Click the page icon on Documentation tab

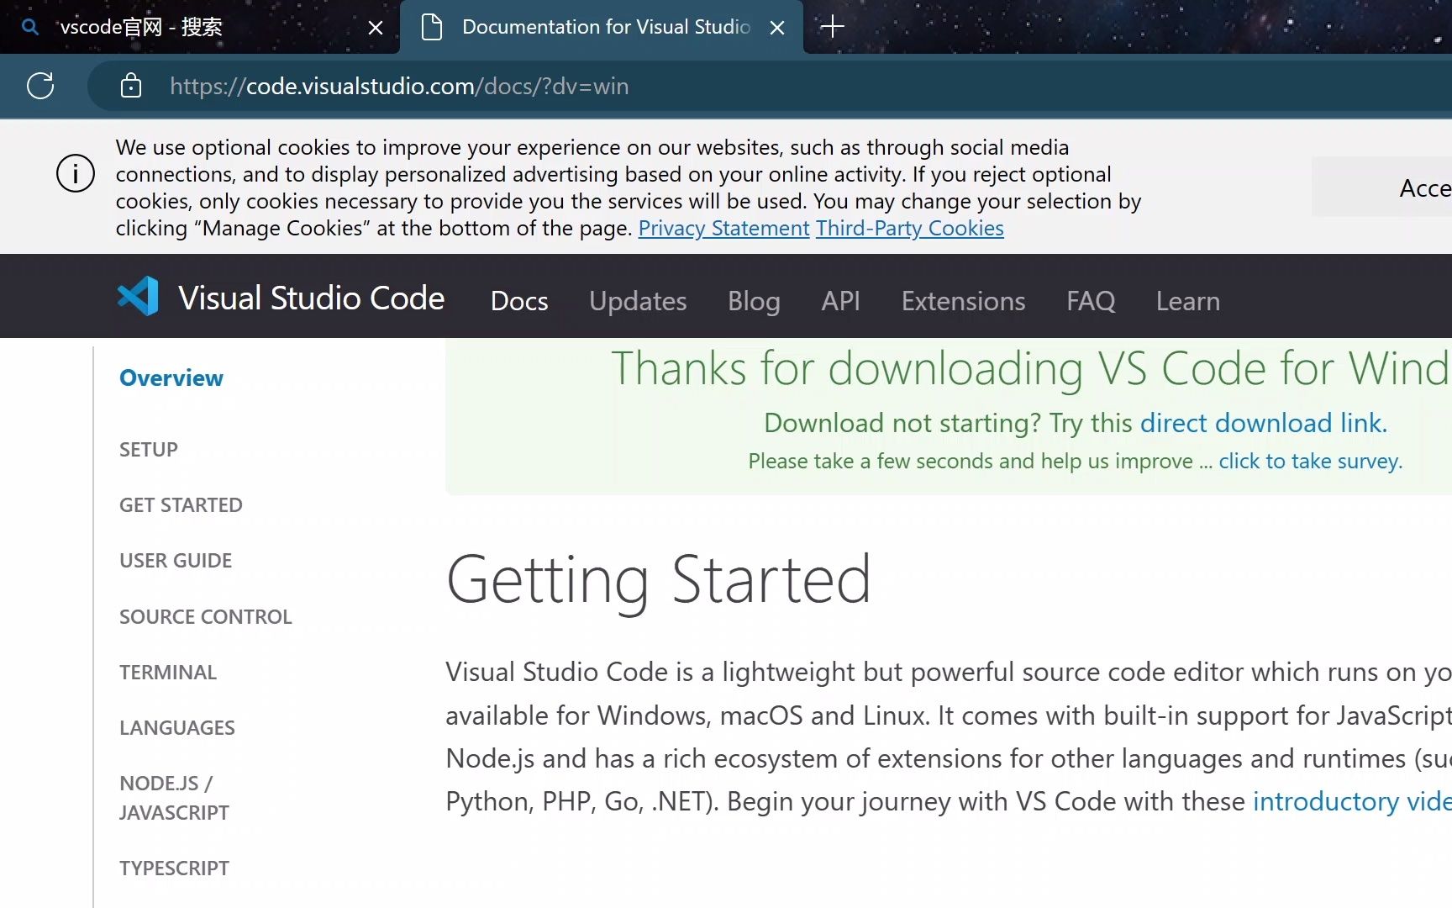432,27
